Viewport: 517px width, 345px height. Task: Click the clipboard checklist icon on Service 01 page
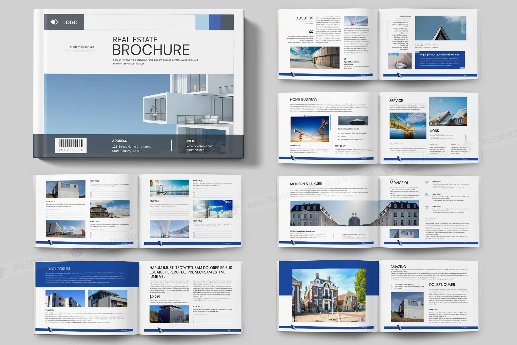pyautogui.click(x=427, y=182)
